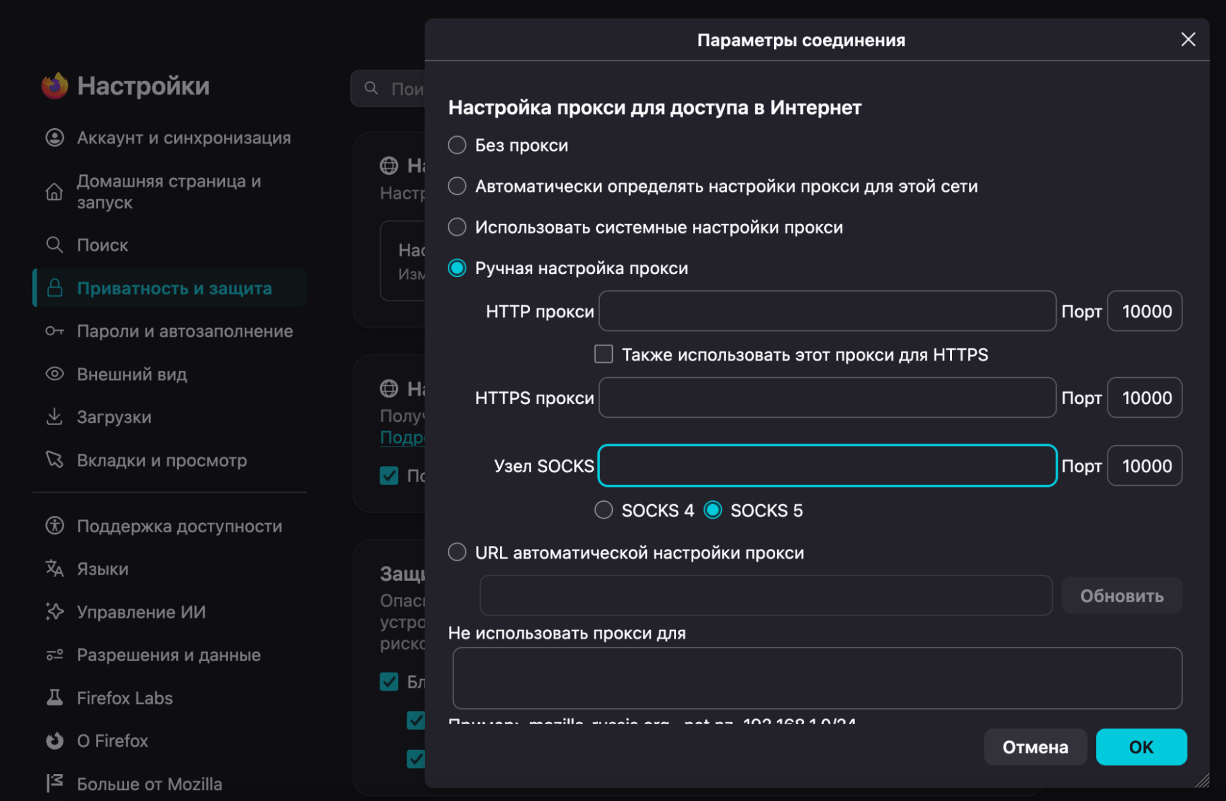Image resolution: width=1226 pixels, height=801 pixels.
Task: Click the house icon for Домашняя страница
Action: tap(55, 192)
